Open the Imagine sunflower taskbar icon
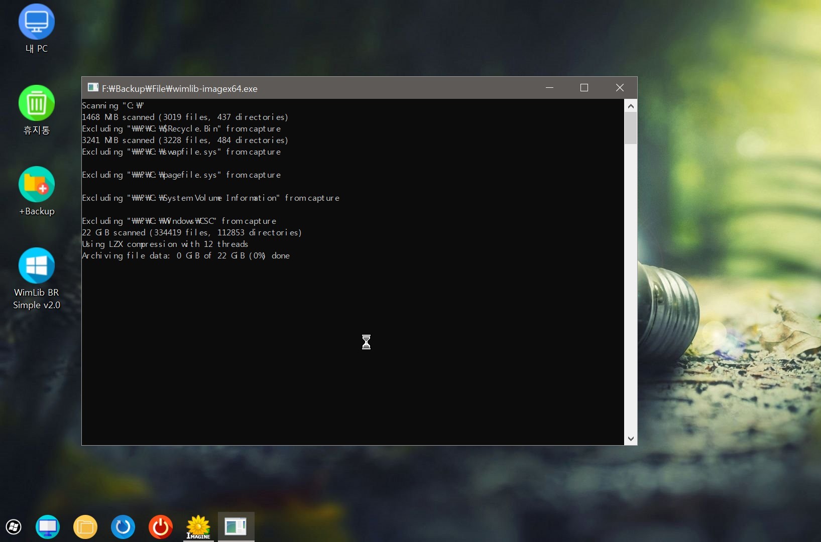 coord(198,527)
